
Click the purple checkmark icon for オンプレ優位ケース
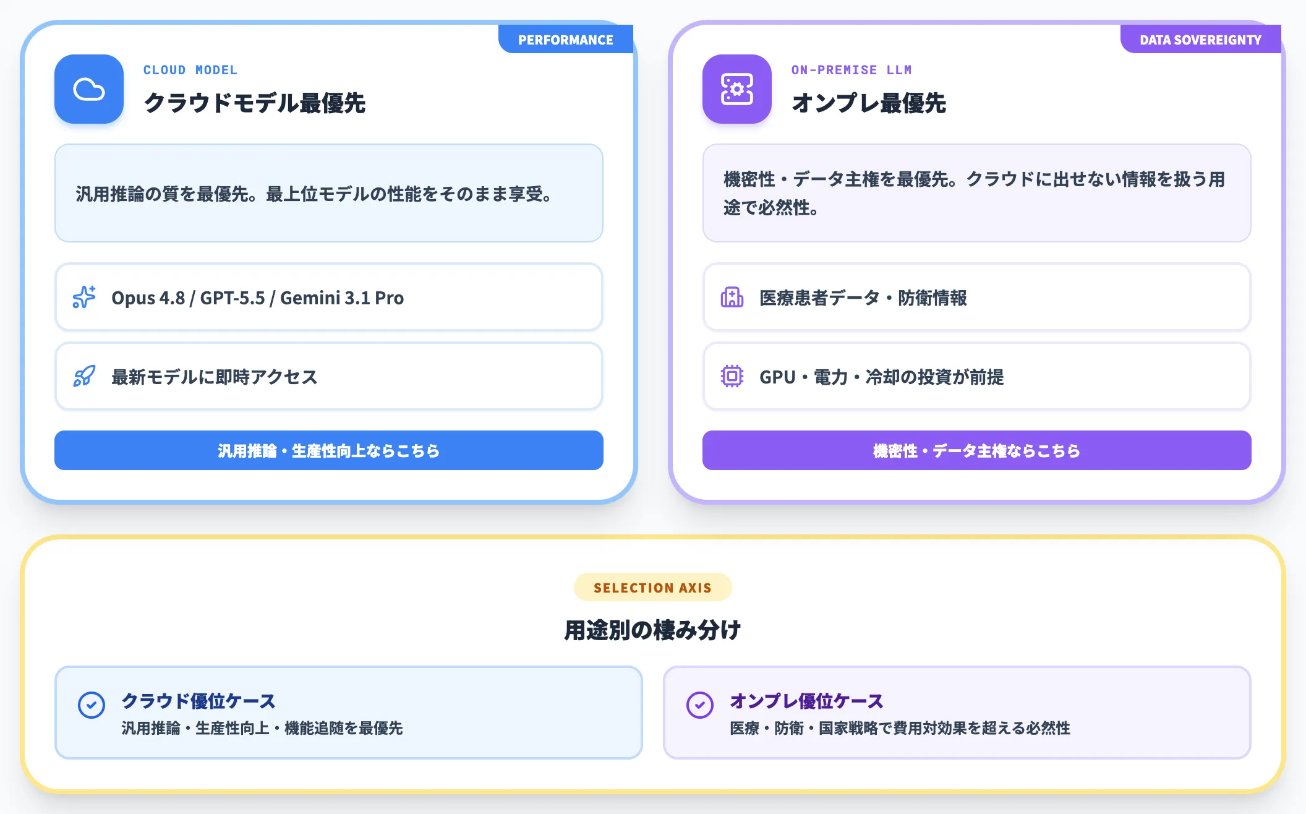click(x=700, y=705)
